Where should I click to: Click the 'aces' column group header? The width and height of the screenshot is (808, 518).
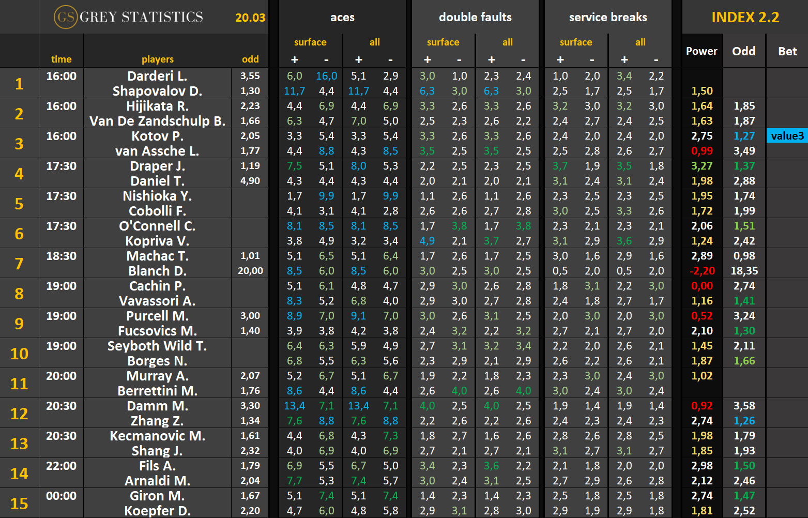pos(342,17)
